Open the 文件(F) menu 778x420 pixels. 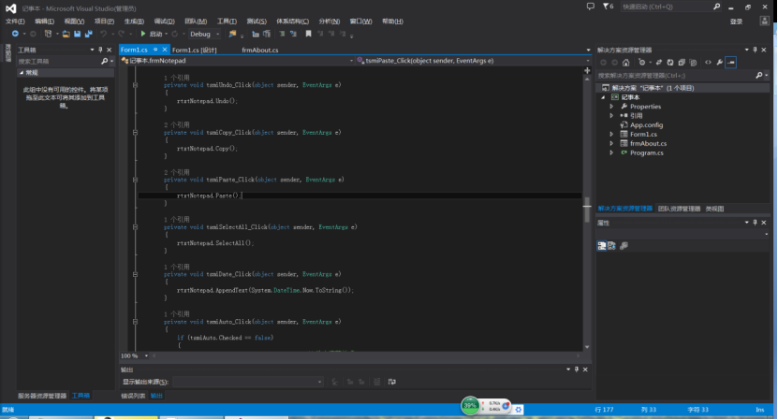(15, 22)
